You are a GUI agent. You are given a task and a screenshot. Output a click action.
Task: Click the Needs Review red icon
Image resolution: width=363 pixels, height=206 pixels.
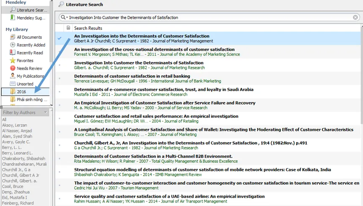pyautogui.click(x=13, y=68)
